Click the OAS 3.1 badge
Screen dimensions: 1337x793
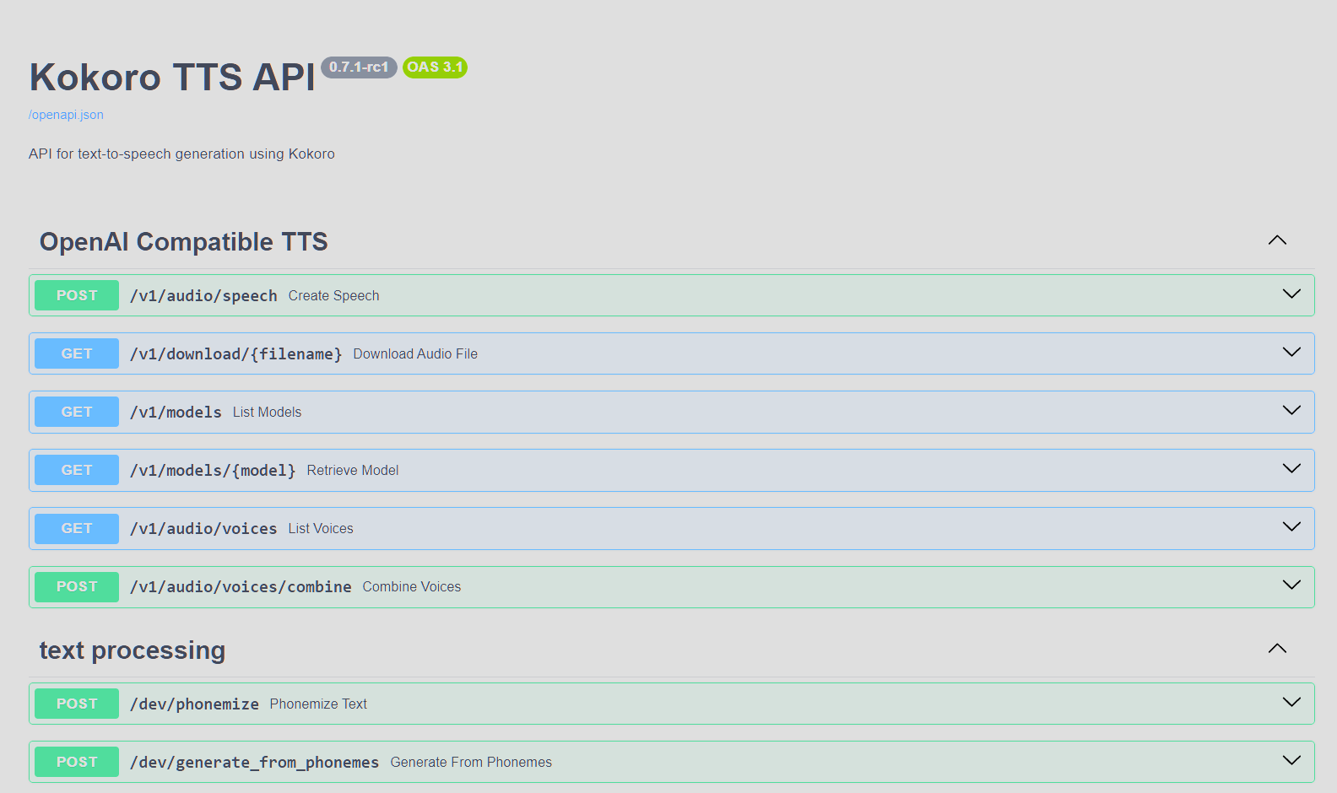point(435,67)
